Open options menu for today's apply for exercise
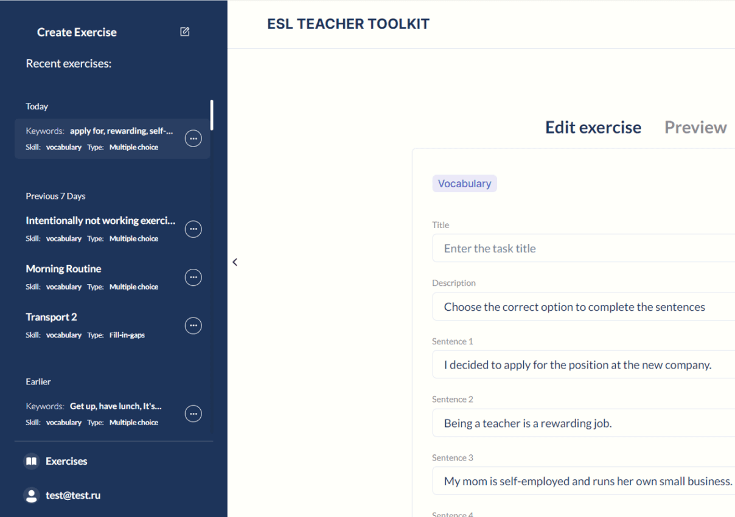The height and width of the screenshot is (517, 735). (x=193, y=139)
